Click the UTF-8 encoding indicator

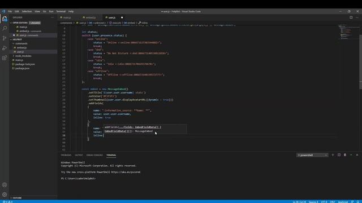(x=324, y=202)
